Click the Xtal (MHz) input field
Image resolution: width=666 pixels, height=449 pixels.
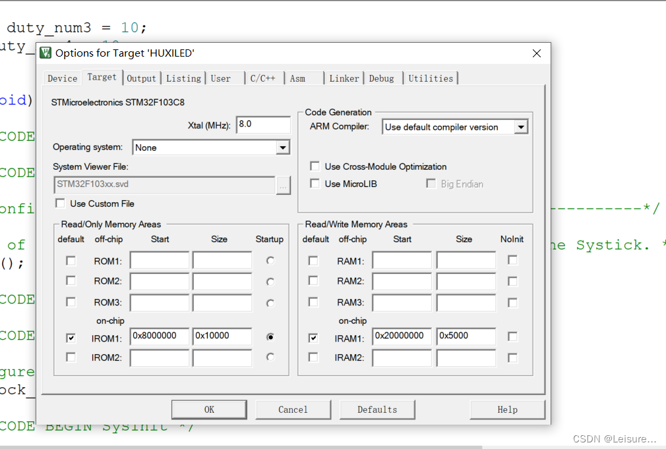[263, 124]
